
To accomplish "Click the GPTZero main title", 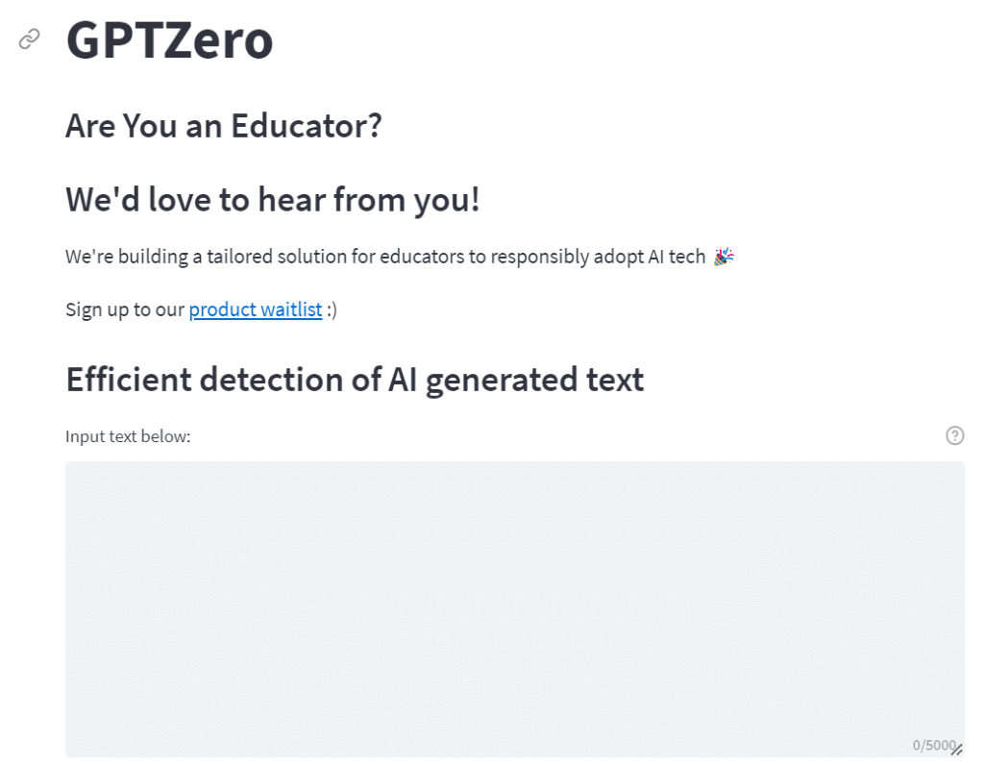I will (x=169, y=40).
